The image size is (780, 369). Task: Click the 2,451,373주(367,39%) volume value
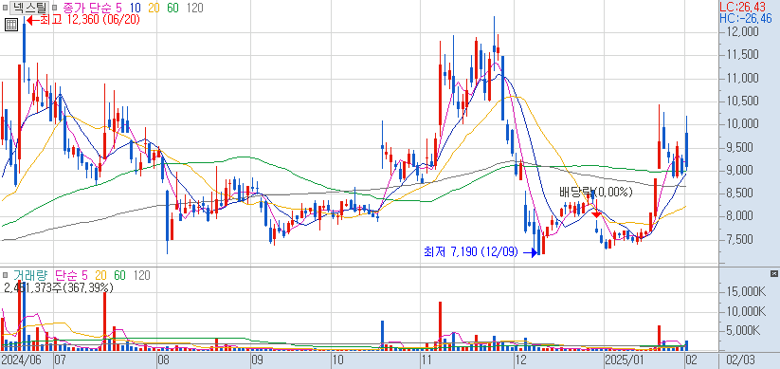[59, 287]
